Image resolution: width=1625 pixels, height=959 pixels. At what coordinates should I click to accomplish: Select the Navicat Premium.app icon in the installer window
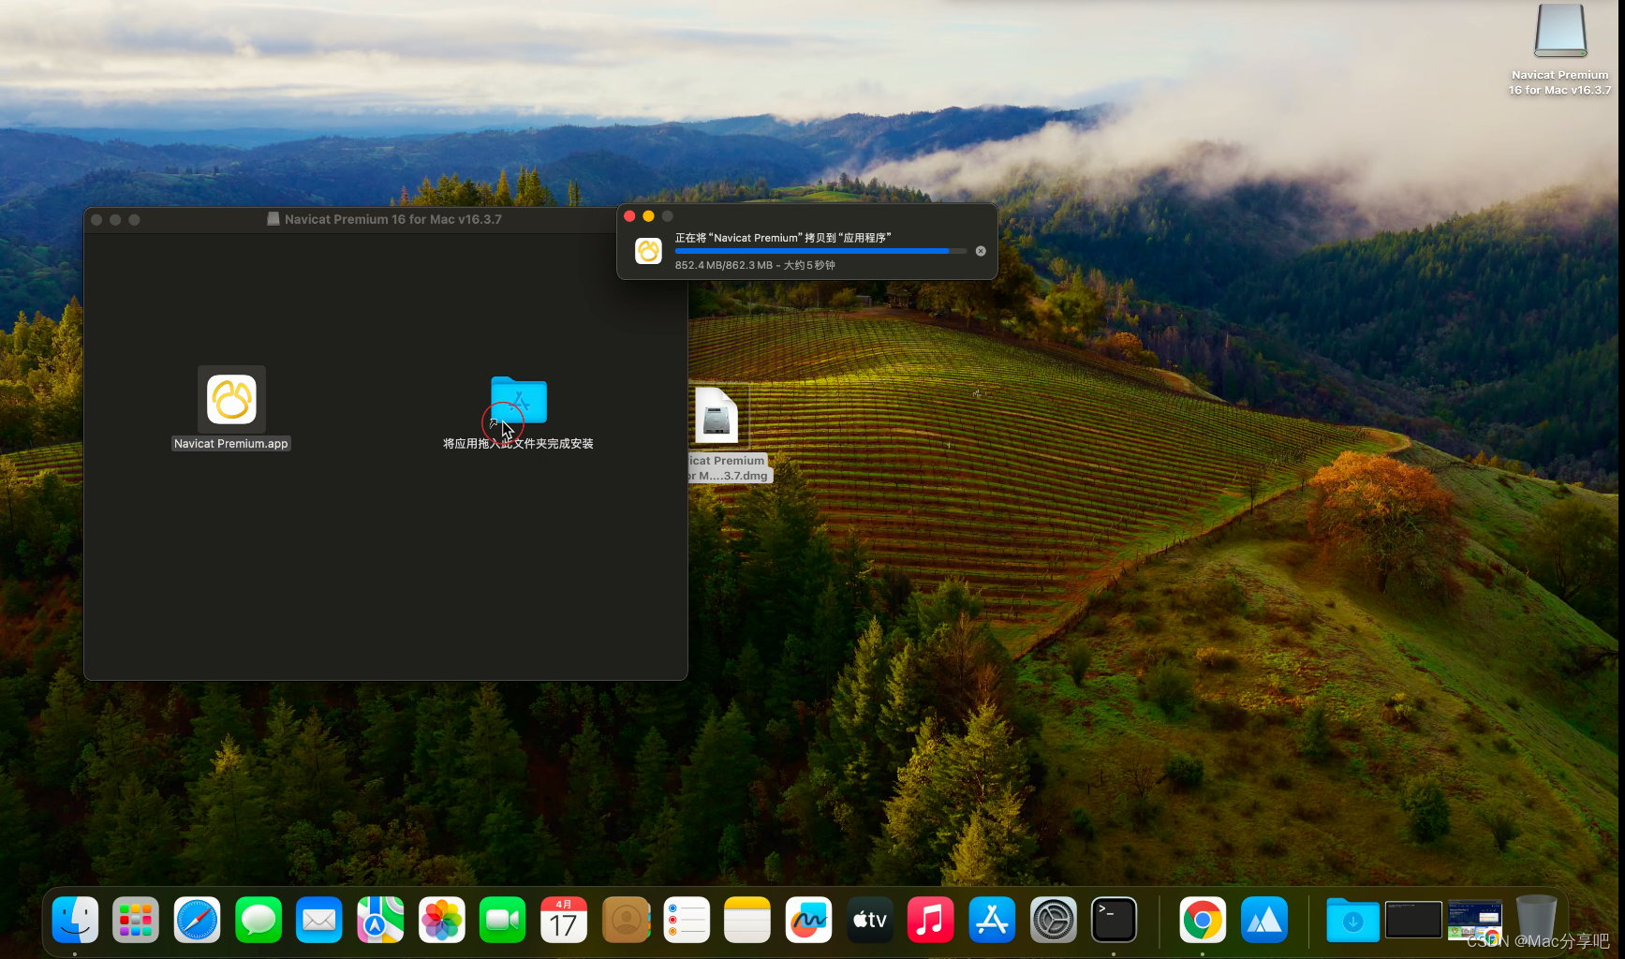[x=231, y=399]
